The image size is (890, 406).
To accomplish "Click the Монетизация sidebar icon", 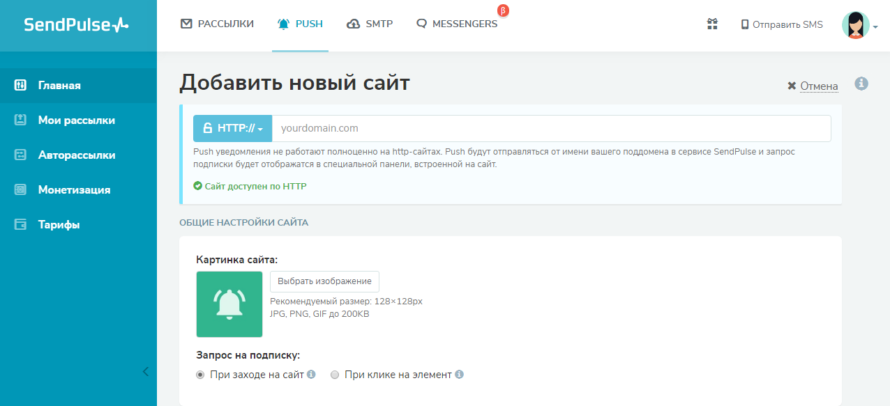I will pos(20,189).
